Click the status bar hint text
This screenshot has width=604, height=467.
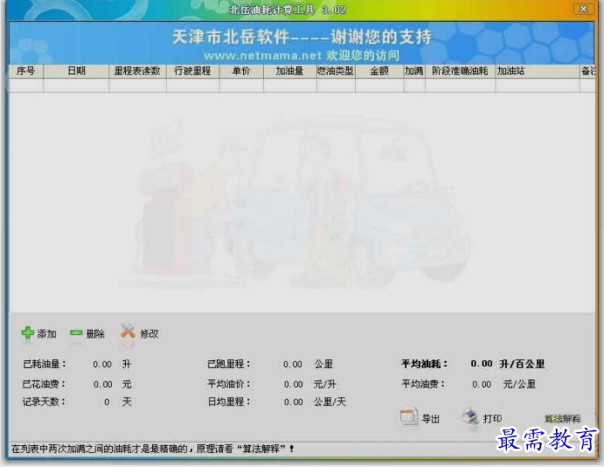(153, 449)
